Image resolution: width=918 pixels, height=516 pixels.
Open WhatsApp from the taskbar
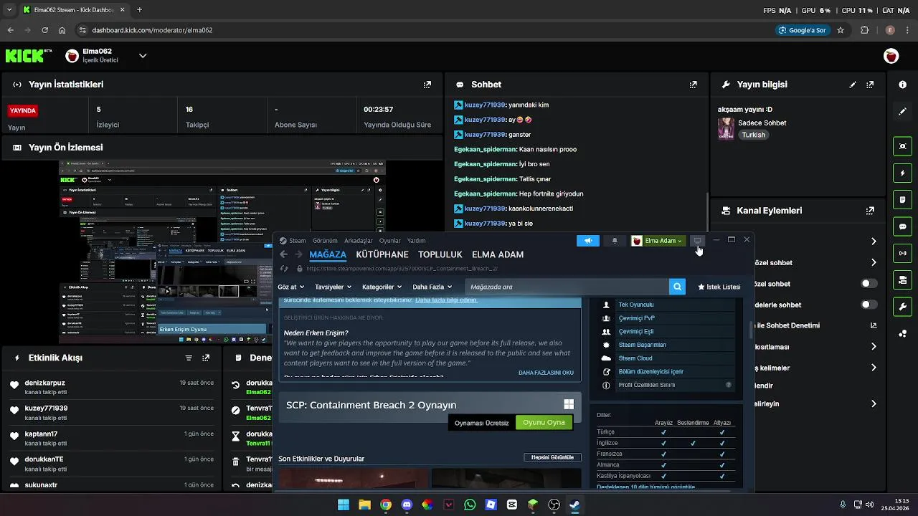470,505
